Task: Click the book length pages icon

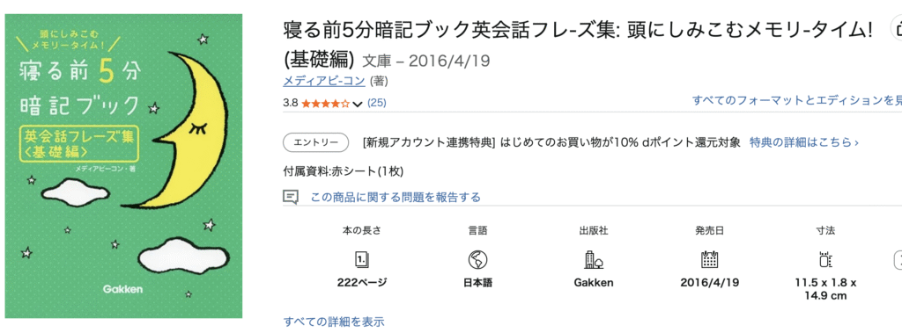Action: coord(362,260)
